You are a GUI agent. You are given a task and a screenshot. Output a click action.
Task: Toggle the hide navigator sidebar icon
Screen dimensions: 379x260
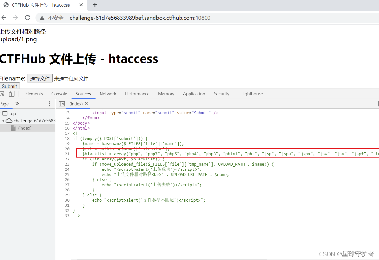click(x=62, y=104)
